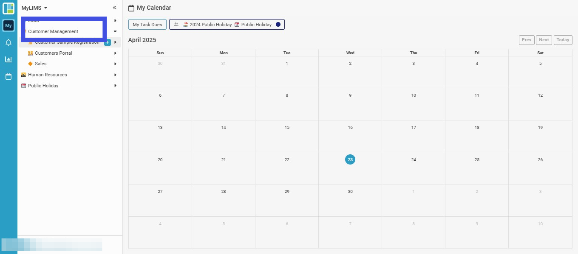Click the April 2025 month title

point(142,40)
